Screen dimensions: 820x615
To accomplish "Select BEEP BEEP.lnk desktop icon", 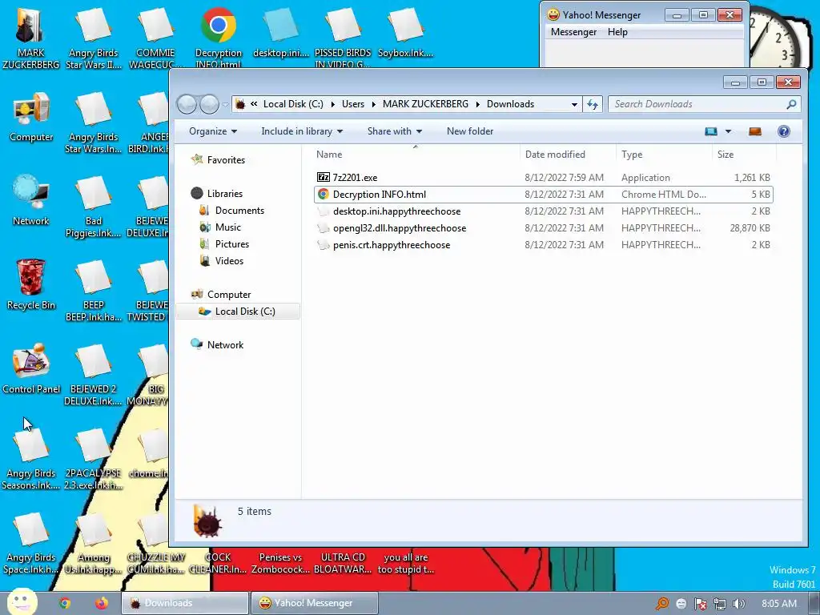I will coord(93,290).
